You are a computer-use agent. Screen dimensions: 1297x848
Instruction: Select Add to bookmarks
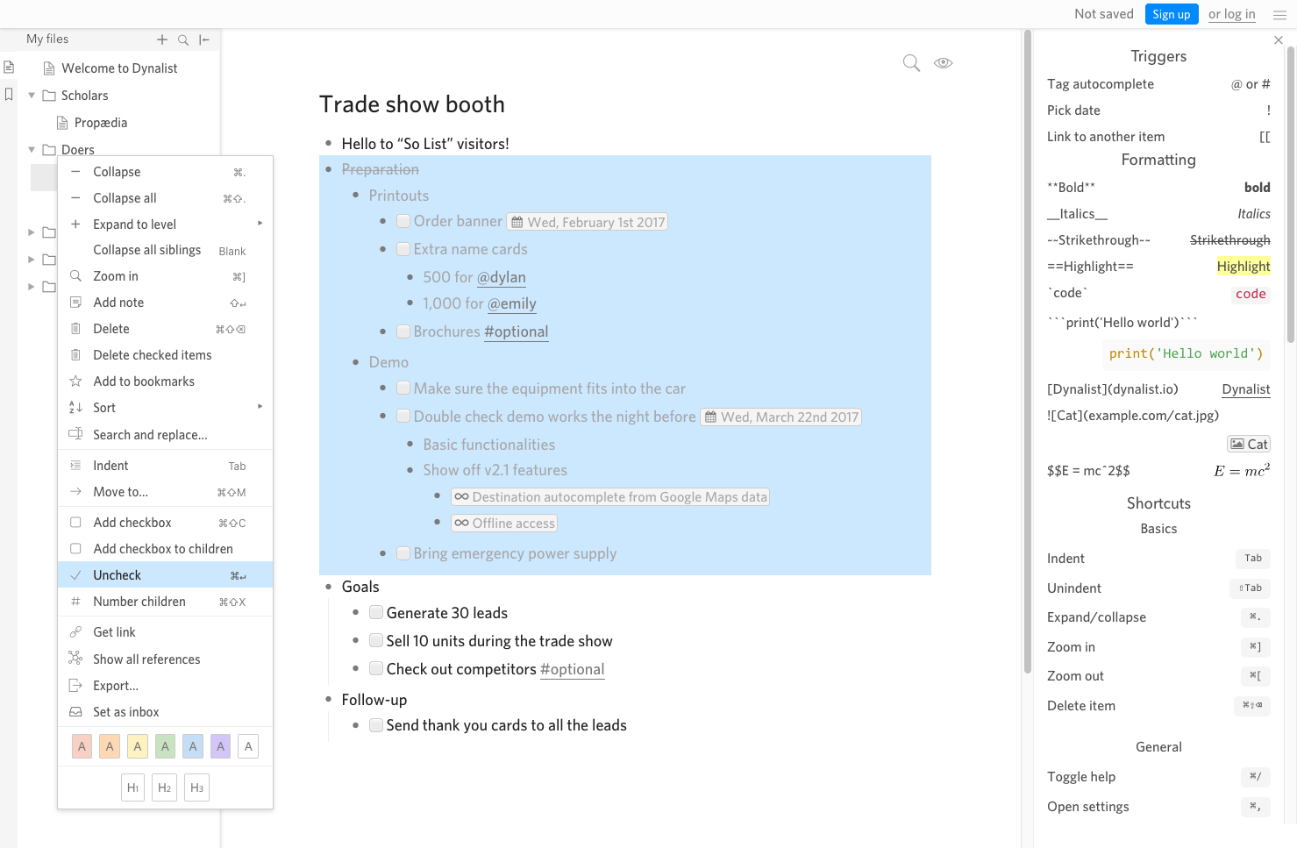coord(165,381)
